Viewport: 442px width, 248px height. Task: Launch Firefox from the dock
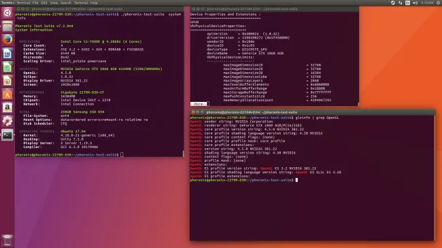coord(7,40)
